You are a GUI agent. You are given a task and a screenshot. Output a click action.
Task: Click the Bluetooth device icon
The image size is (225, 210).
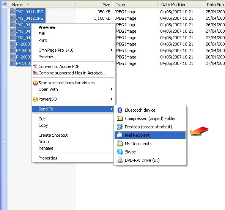120,110
